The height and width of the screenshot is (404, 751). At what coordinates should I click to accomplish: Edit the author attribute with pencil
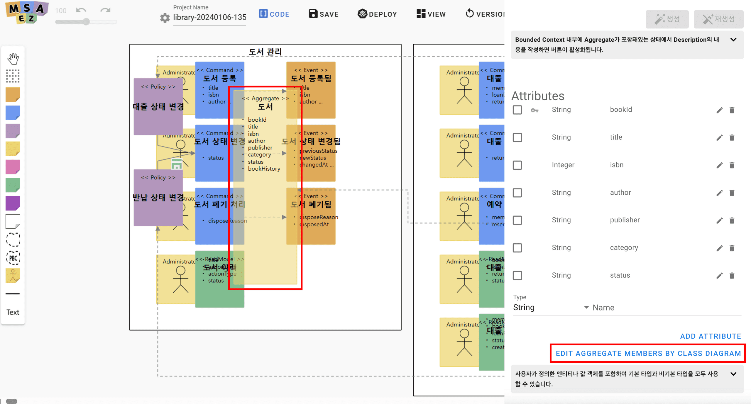coord(719,193)
